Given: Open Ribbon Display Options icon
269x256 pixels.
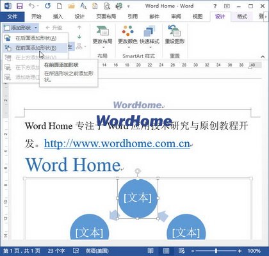Looking at the screenshot, I should coord(227,6).
